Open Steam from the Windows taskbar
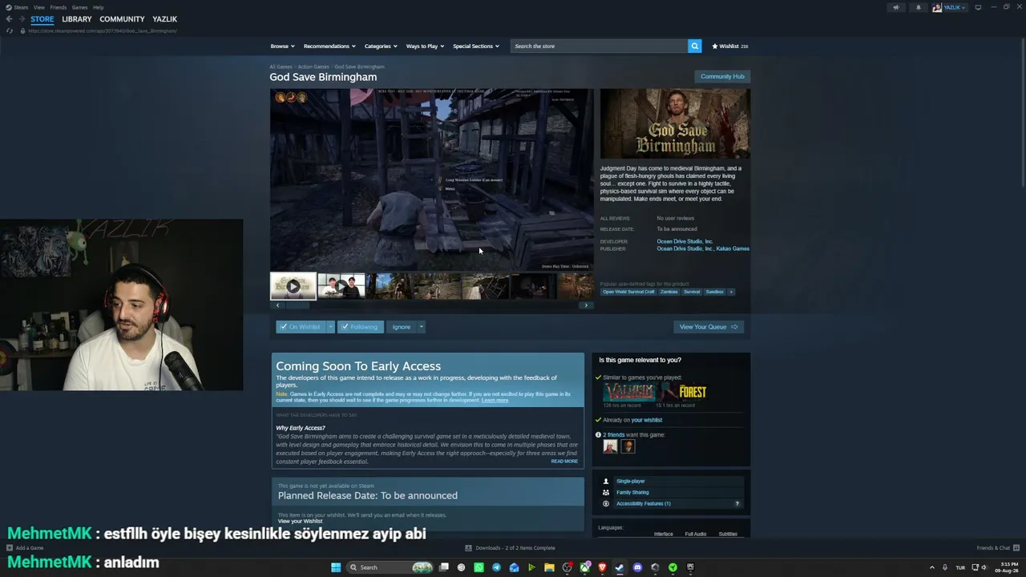The width and height of the screenshot is (1026, 577). (620, 567)
